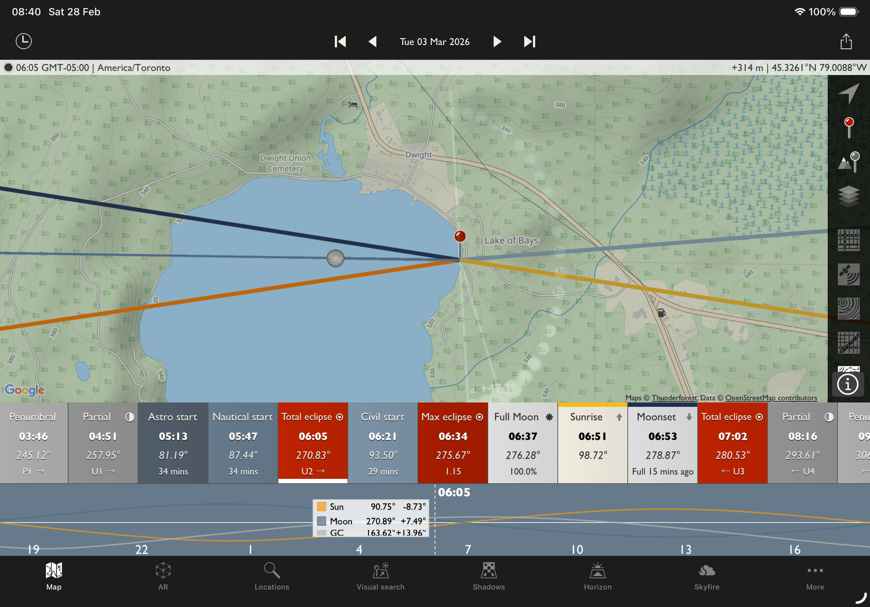
Task: Tap the 06:05 time marker on timeline
Action: point(454,492)
